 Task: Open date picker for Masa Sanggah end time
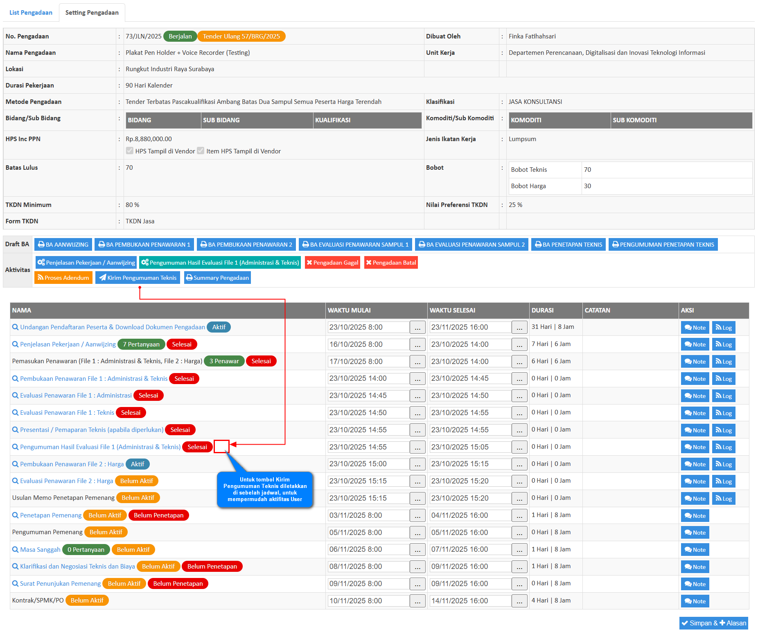519,549
